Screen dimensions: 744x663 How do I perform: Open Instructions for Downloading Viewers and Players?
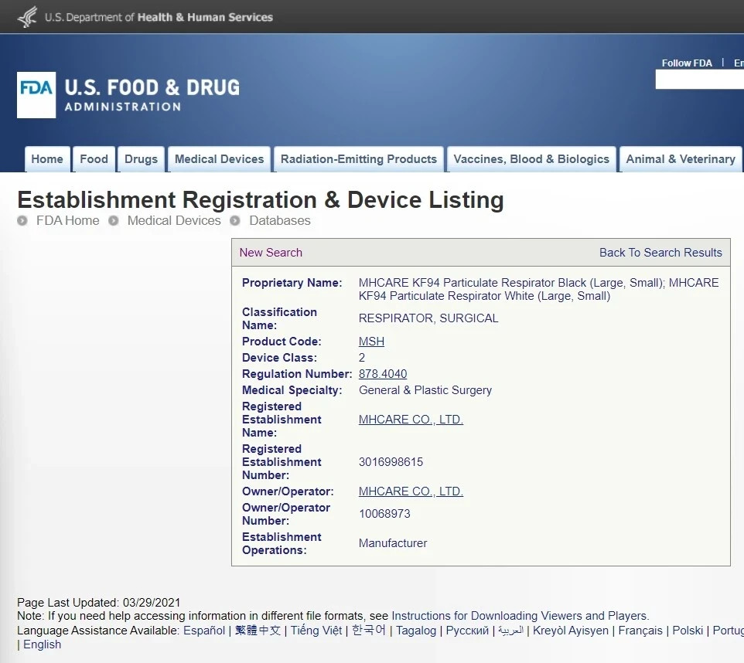point(520,616)
